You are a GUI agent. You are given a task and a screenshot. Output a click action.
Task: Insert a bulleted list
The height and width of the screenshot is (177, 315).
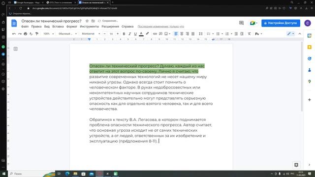pyautogui.click(x=218, y=34)
